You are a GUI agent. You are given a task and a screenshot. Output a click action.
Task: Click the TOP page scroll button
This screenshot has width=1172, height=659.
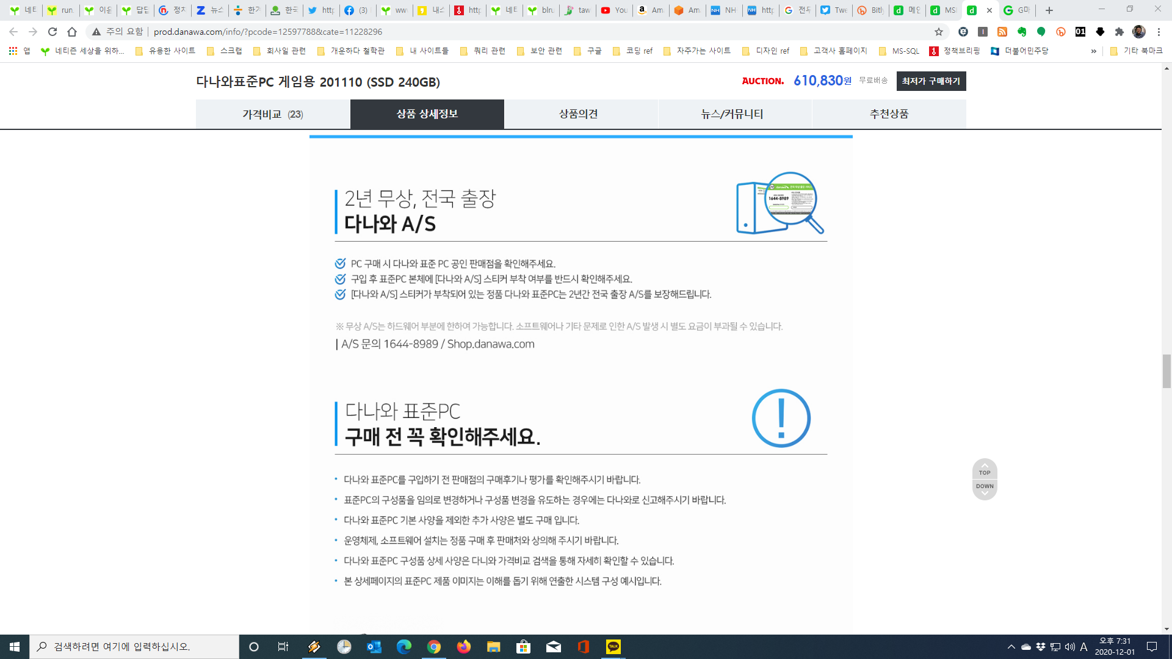pos(985,469)
